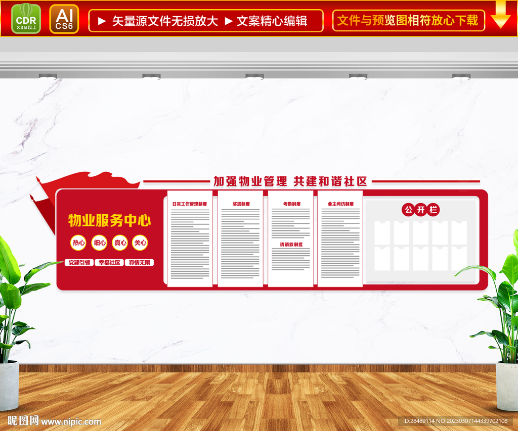Click the 日常工作管理制度 panel heading

190,204
